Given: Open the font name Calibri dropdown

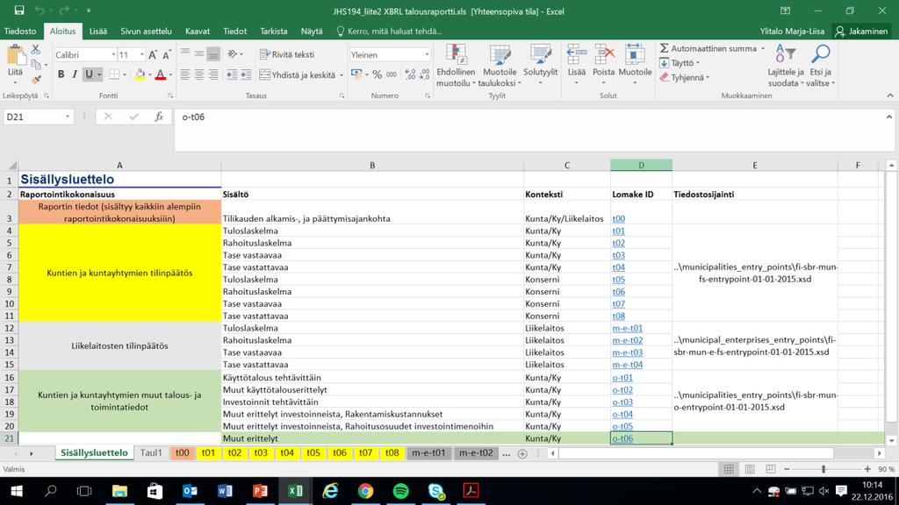Looking at the screenshot, I should point(113,55).
